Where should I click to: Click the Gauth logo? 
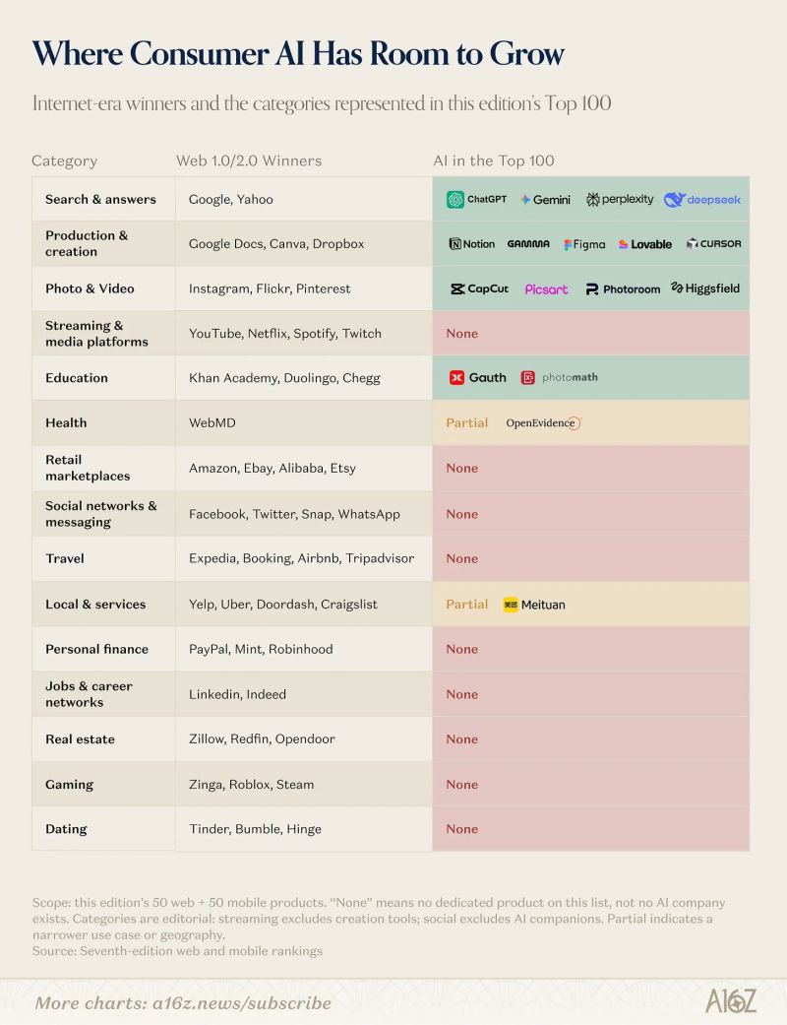(x=477, y=377)
